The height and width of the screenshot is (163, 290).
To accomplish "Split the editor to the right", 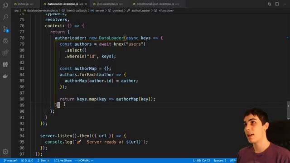I will pyautogui.click(x=277, y=4).
